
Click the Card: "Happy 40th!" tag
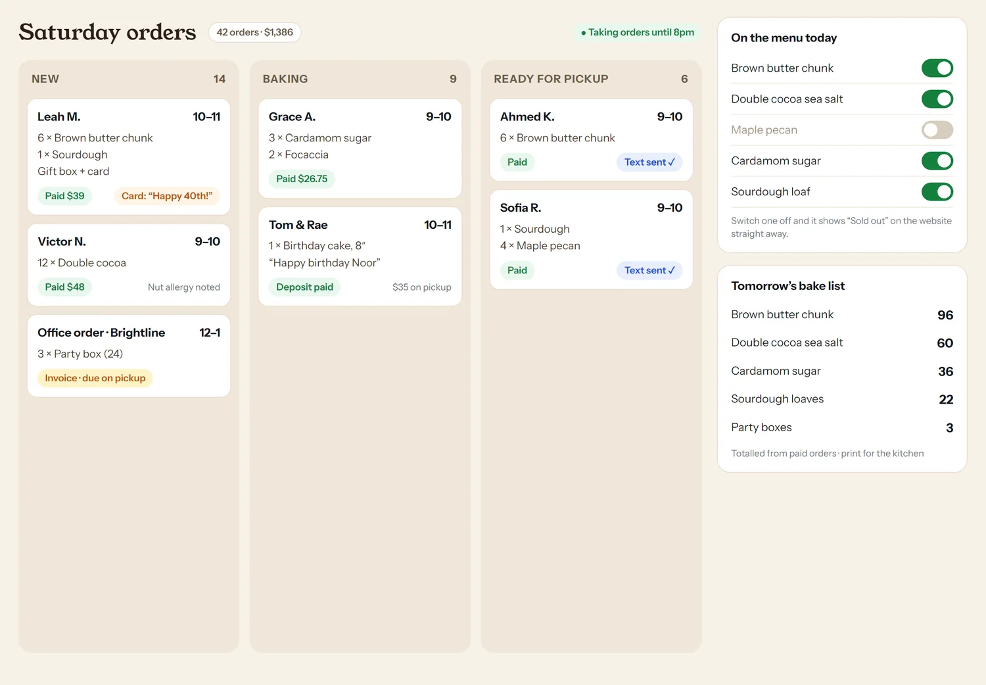tap(167, 196)
